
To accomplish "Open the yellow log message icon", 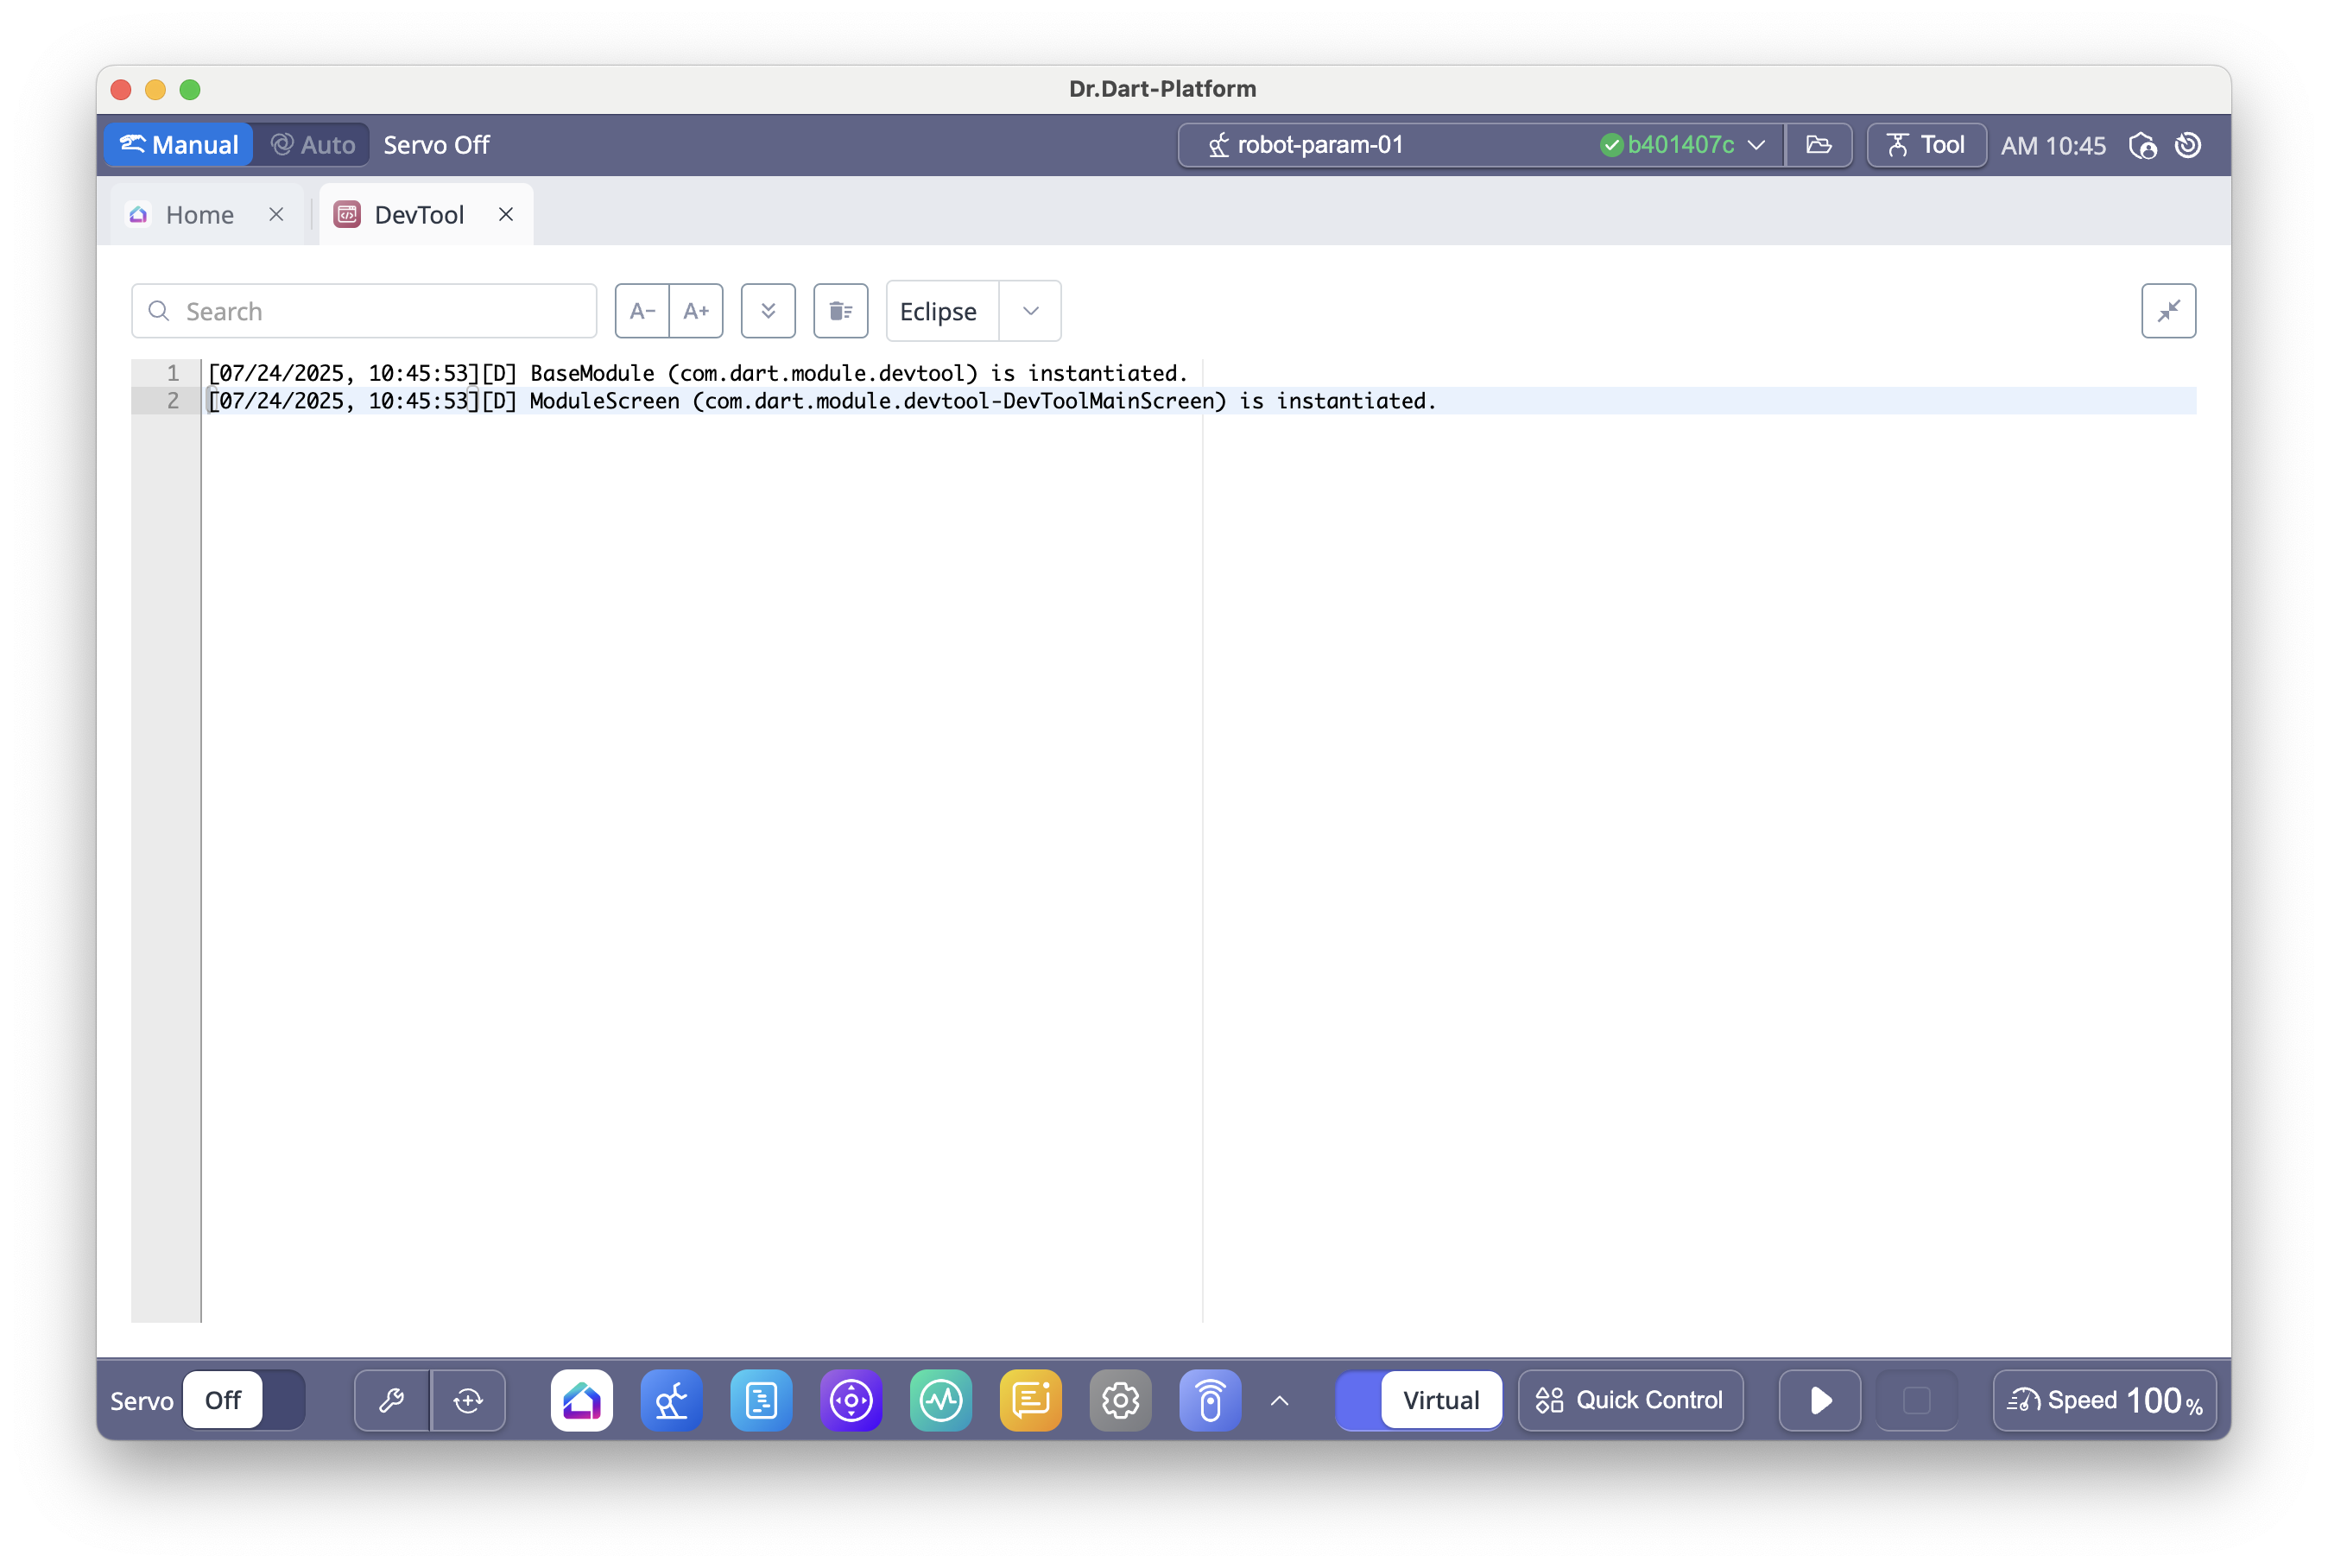I will pyautogui.click(x=1030, y=1400).
